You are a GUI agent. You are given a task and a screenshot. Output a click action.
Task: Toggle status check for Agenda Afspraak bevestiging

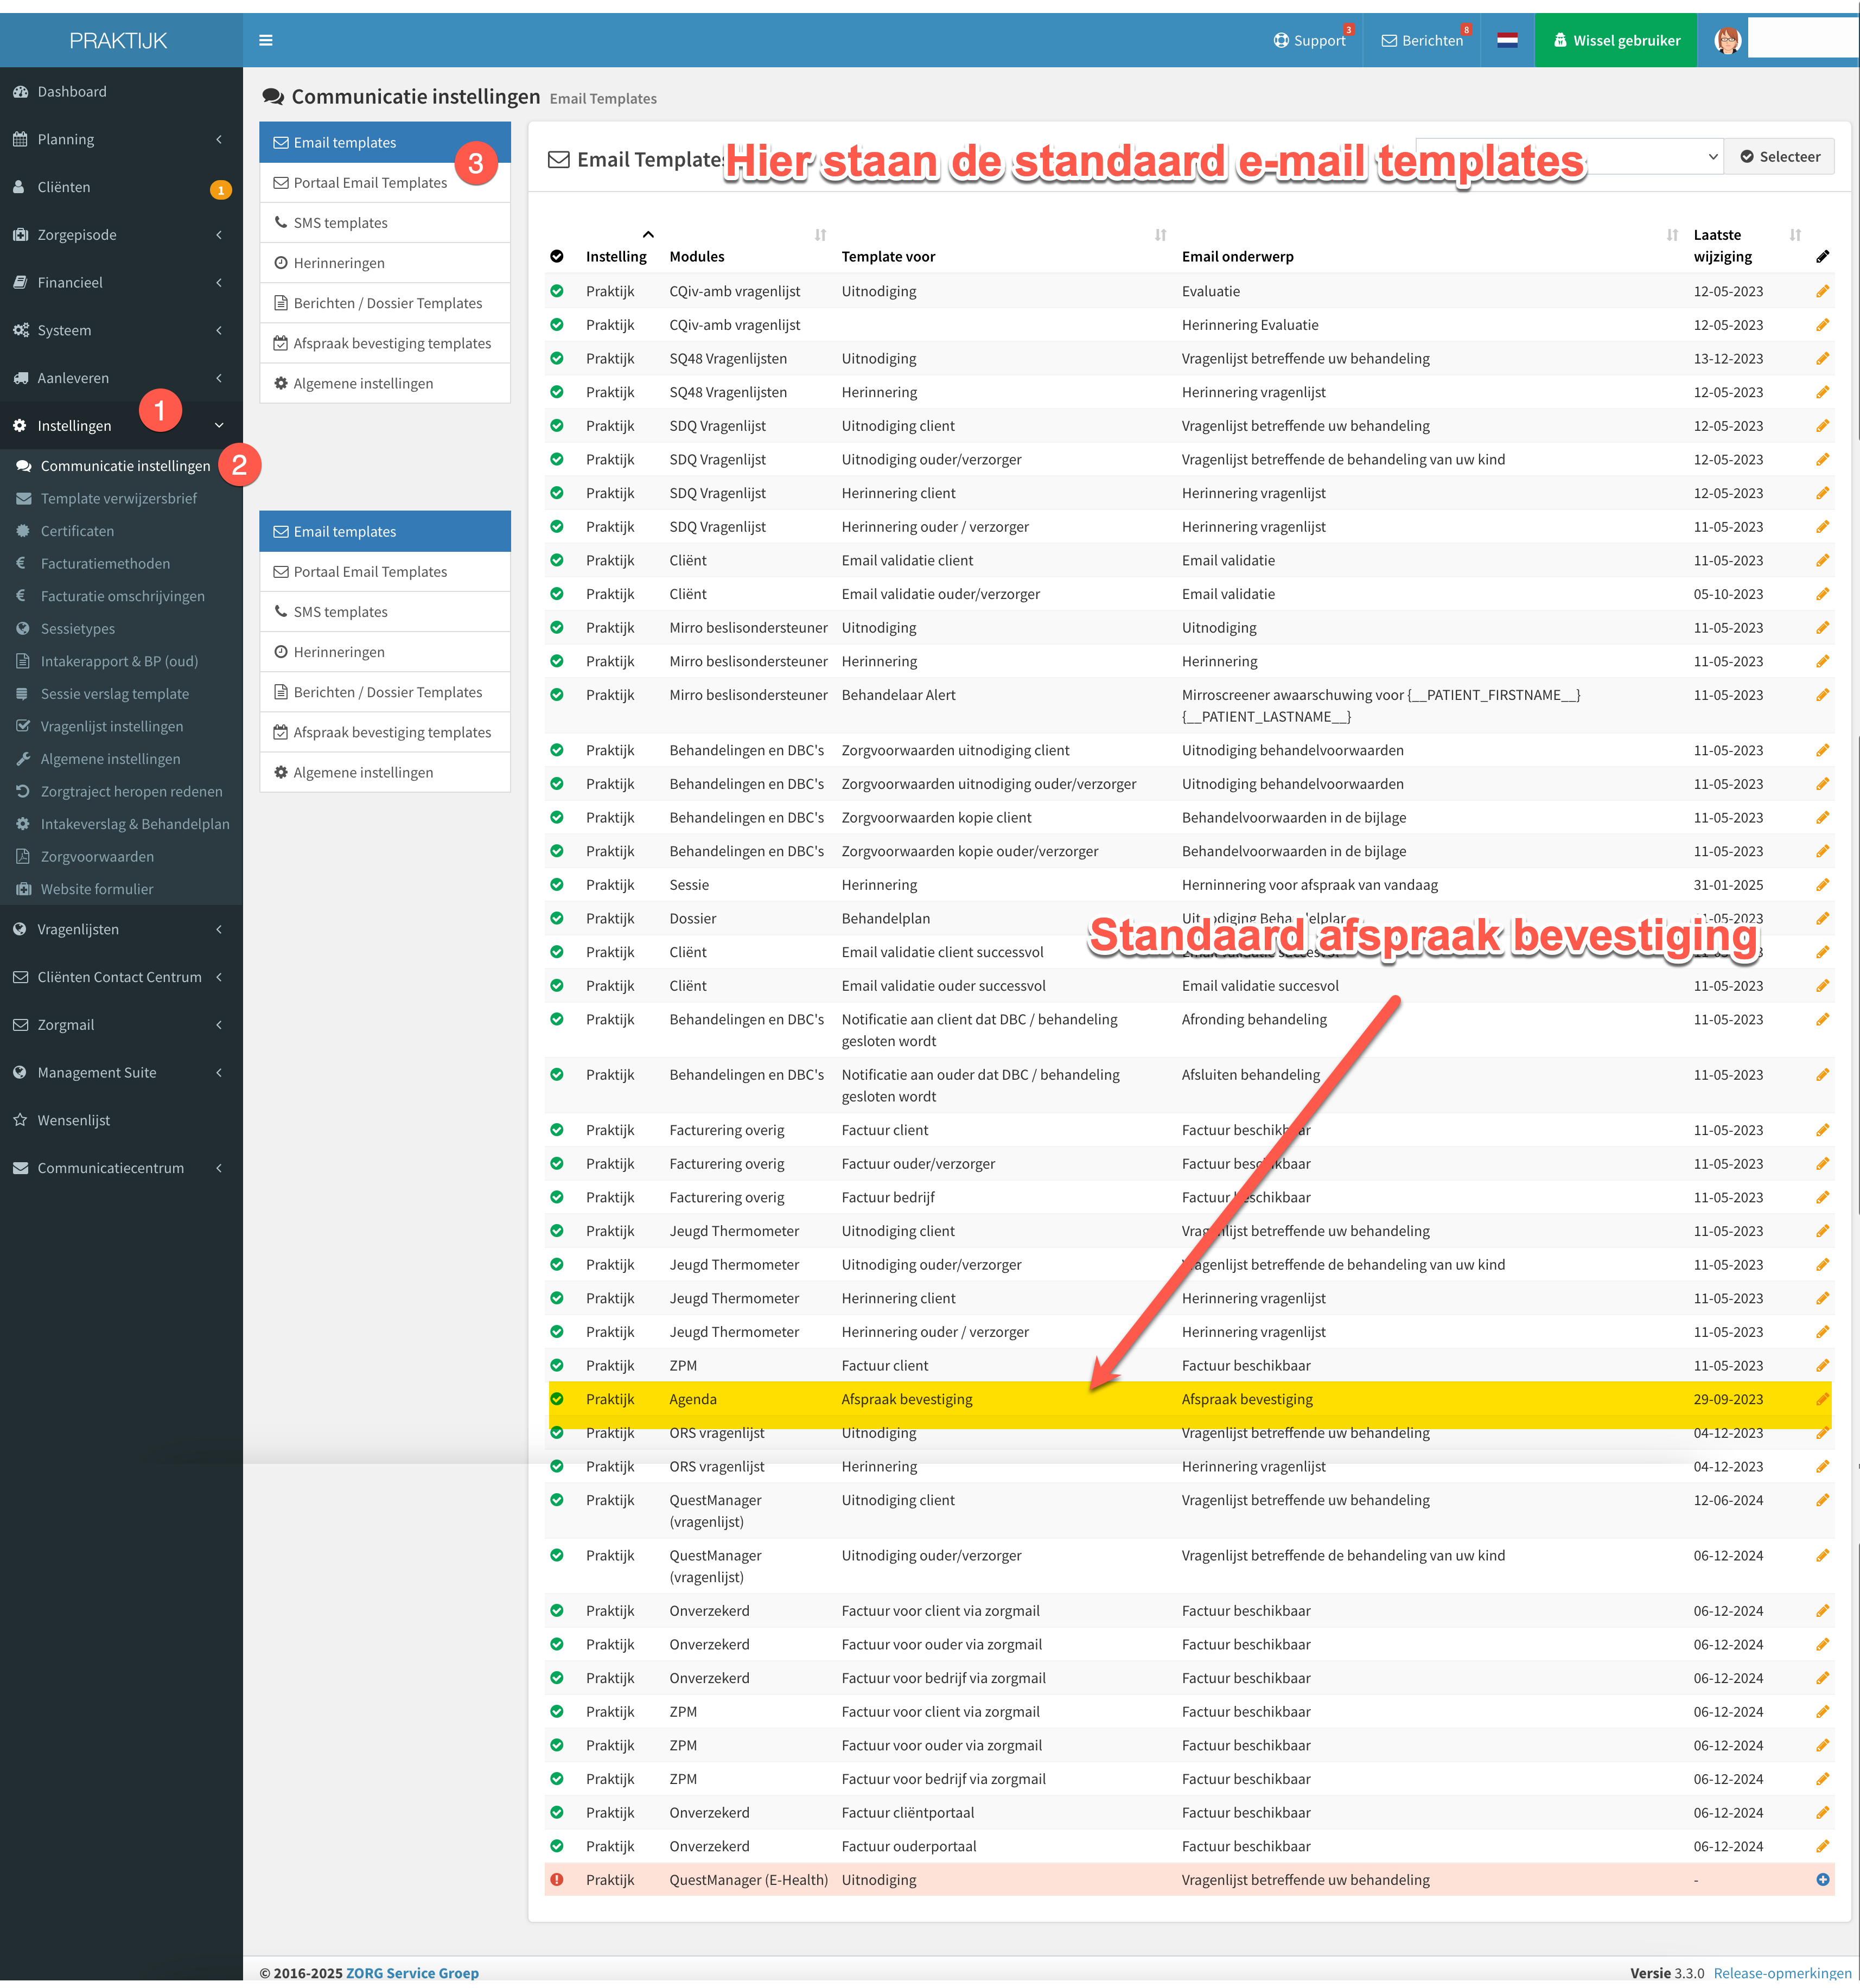(x=557, y=1399)
